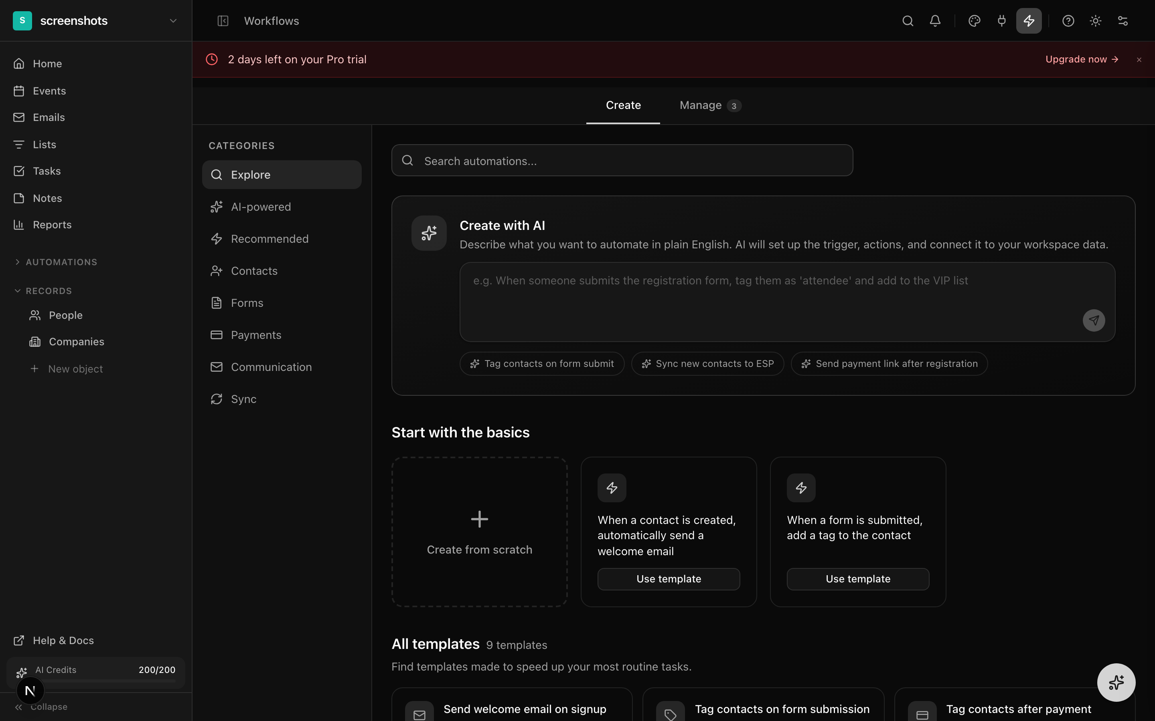Click the Manage tab count badge 3

734,106
